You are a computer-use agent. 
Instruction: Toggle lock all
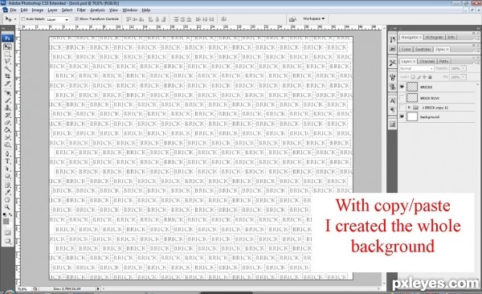point(430,77)
